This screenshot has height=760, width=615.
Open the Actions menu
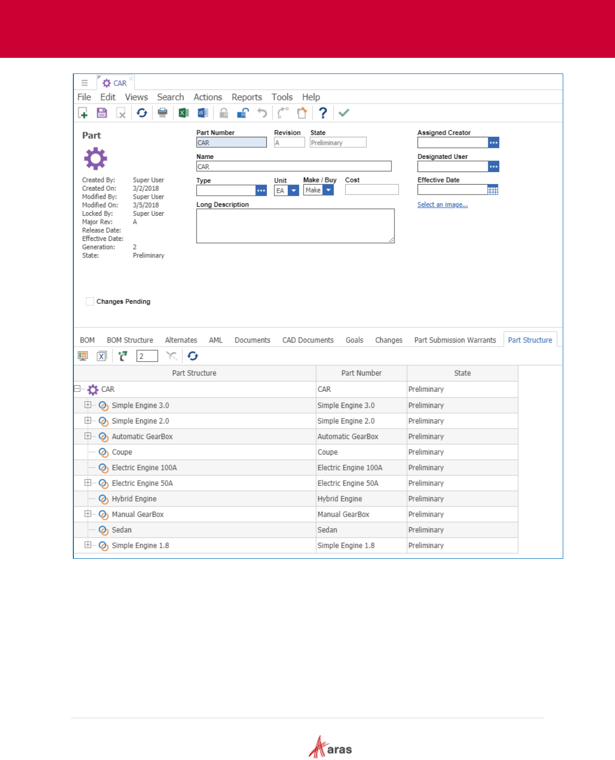208,97
